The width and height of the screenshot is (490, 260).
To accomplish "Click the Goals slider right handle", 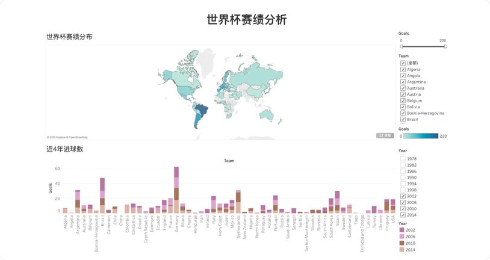I will click(x=445, y=46).
